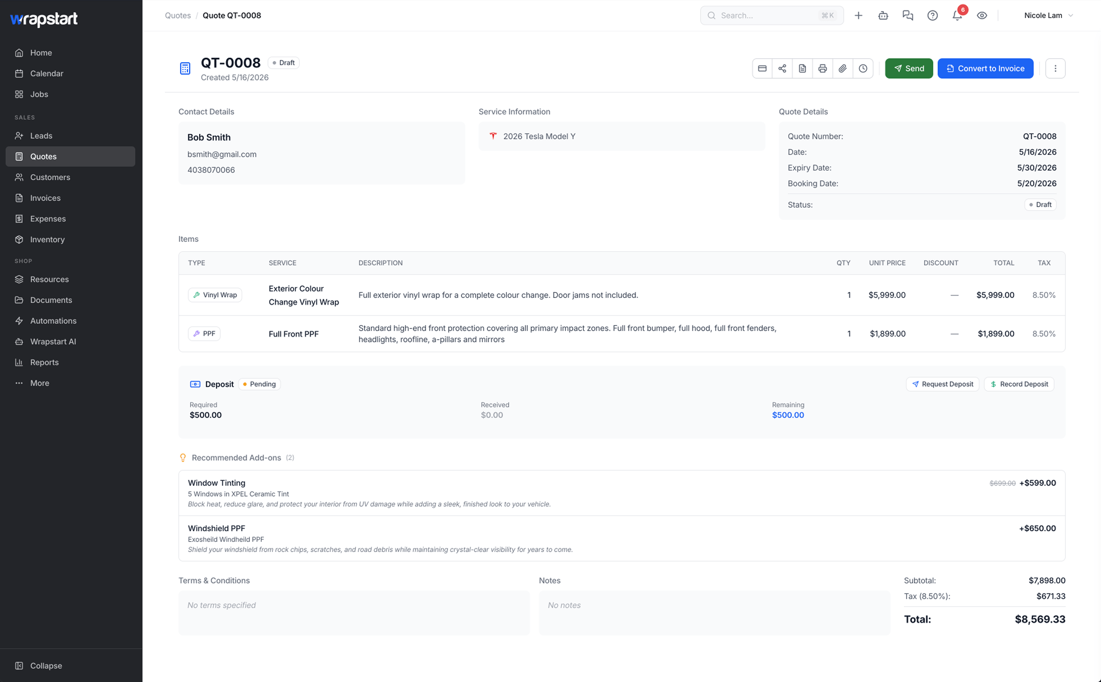Screen dimensions: 1101x682
Task: Click the share icon in quote toolbar
Action: tap(782, 68)
